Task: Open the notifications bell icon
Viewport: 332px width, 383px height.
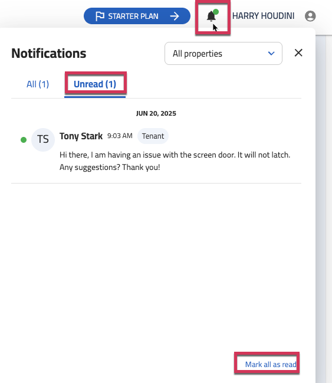Action: tap(211, 17)
